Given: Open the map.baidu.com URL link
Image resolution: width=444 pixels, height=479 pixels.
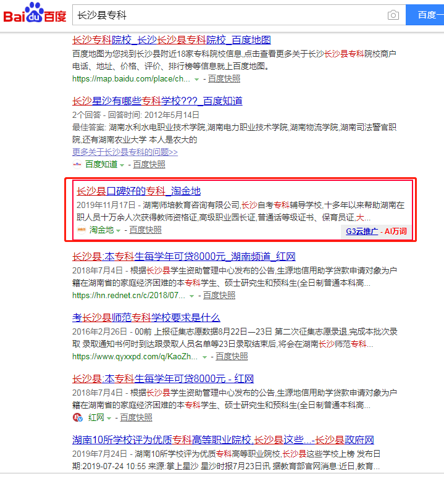Looking at the screenshot, I should [131, 79].
